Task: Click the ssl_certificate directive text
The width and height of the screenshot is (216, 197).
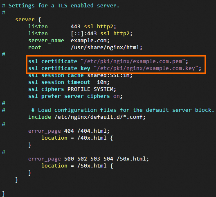Action: 53,61
